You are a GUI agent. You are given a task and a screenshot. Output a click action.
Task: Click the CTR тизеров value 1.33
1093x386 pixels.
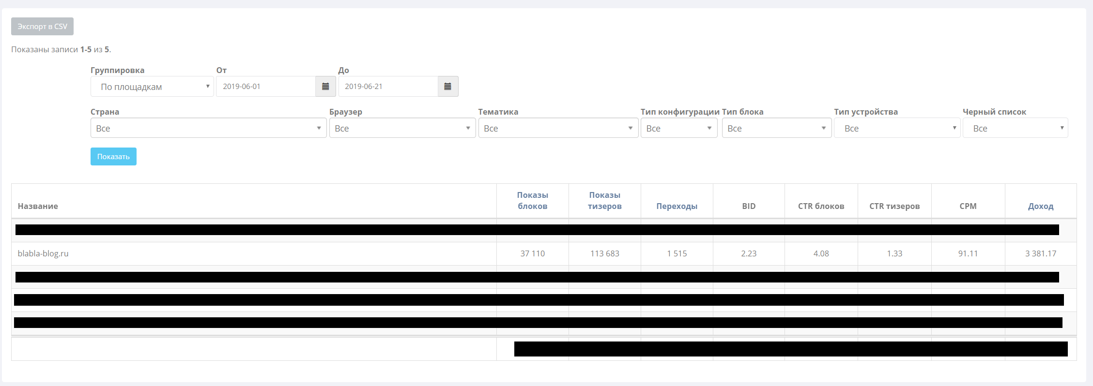click(894, 253)
